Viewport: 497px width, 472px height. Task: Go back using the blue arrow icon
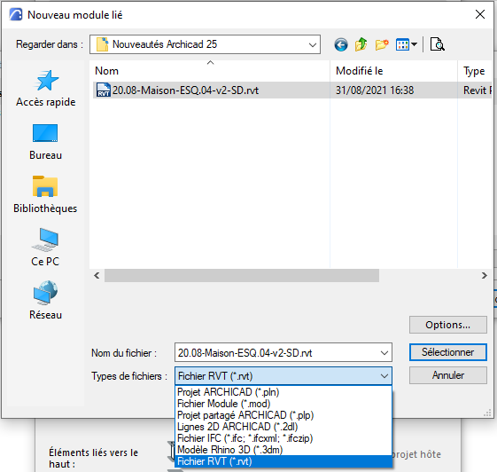tap(341, 44)
